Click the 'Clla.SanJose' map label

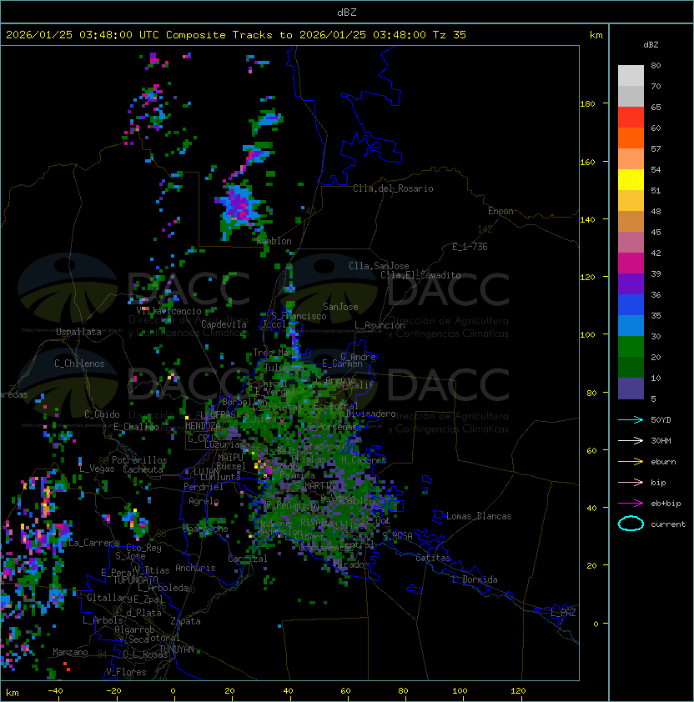click(379, 266)
